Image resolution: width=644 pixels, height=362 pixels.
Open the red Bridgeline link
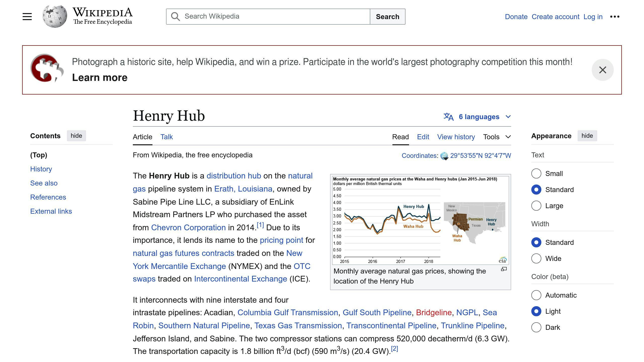click(434, 312)
